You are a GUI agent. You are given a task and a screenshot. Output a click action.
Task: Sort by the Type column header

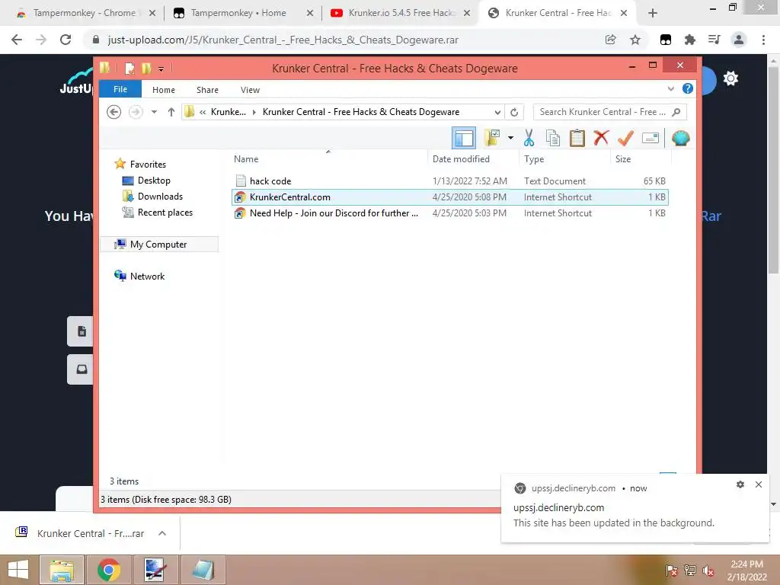564,158
